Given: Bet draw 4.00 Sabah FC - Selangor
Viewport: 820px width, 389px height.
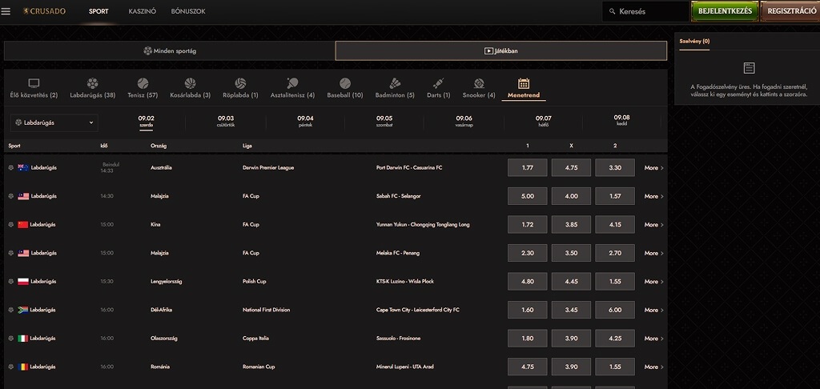Looking at the screenshot, I should 571,197.
